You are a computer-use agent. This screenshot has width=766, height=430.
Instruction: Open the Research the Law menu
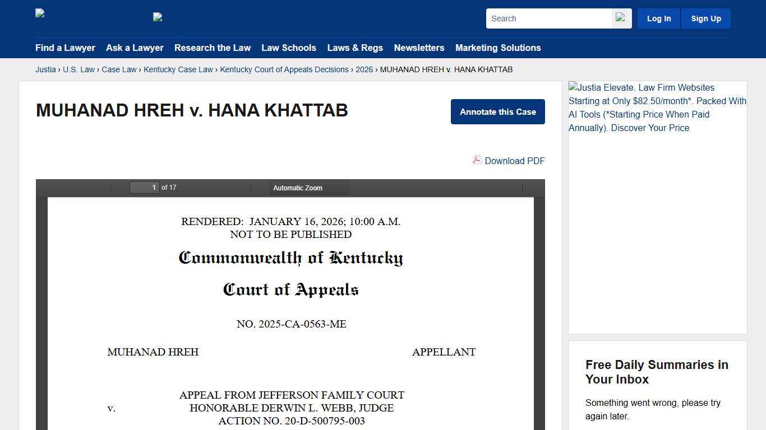[x=213, y=48]
